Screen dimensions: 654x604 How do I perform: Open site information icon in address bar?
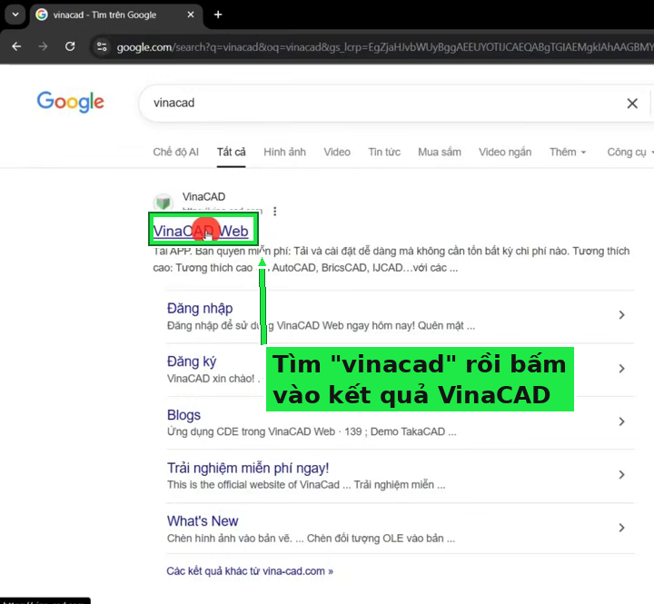coord(102,46)
